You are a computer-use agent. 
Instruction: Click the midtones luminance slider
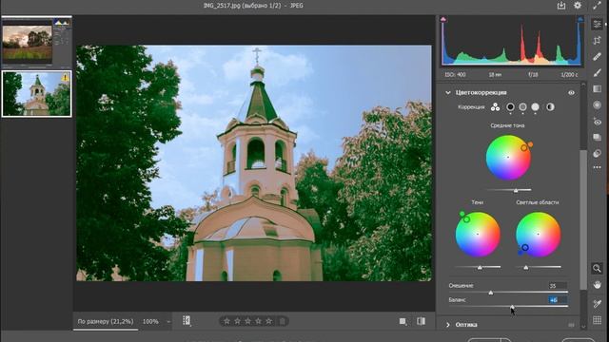[x=508, y=190]
